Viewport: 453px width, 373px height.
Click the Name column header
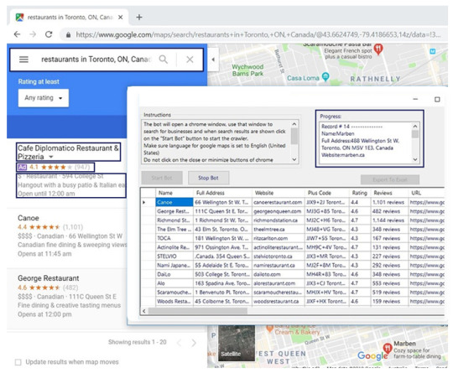point(174,193)
